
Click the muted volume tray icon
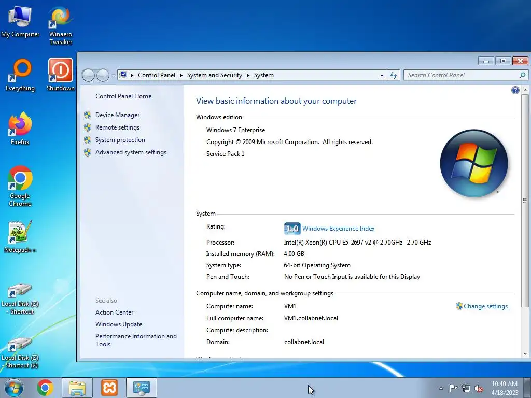pos(479,388)
